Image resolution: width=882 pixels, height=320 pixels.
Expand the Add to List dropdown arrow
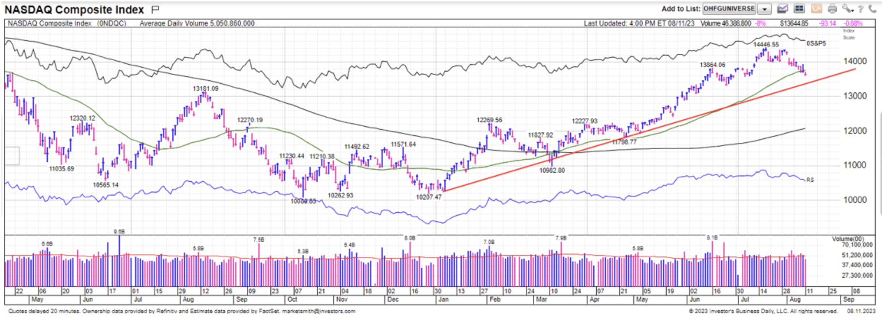coord(764,9)
